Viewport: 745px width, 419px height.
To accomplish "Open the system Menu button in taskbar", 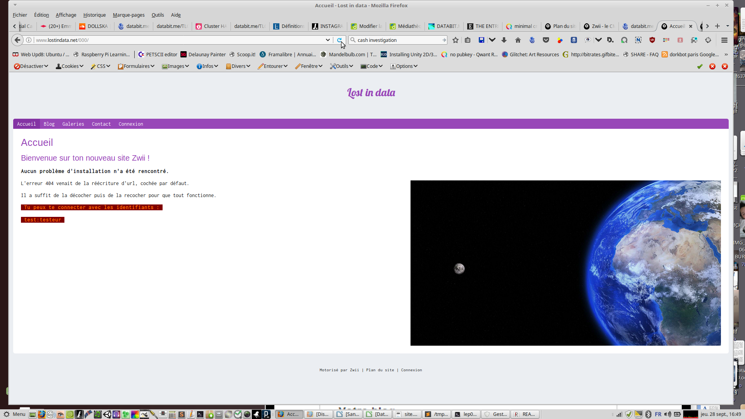I will tap(14, 414).
